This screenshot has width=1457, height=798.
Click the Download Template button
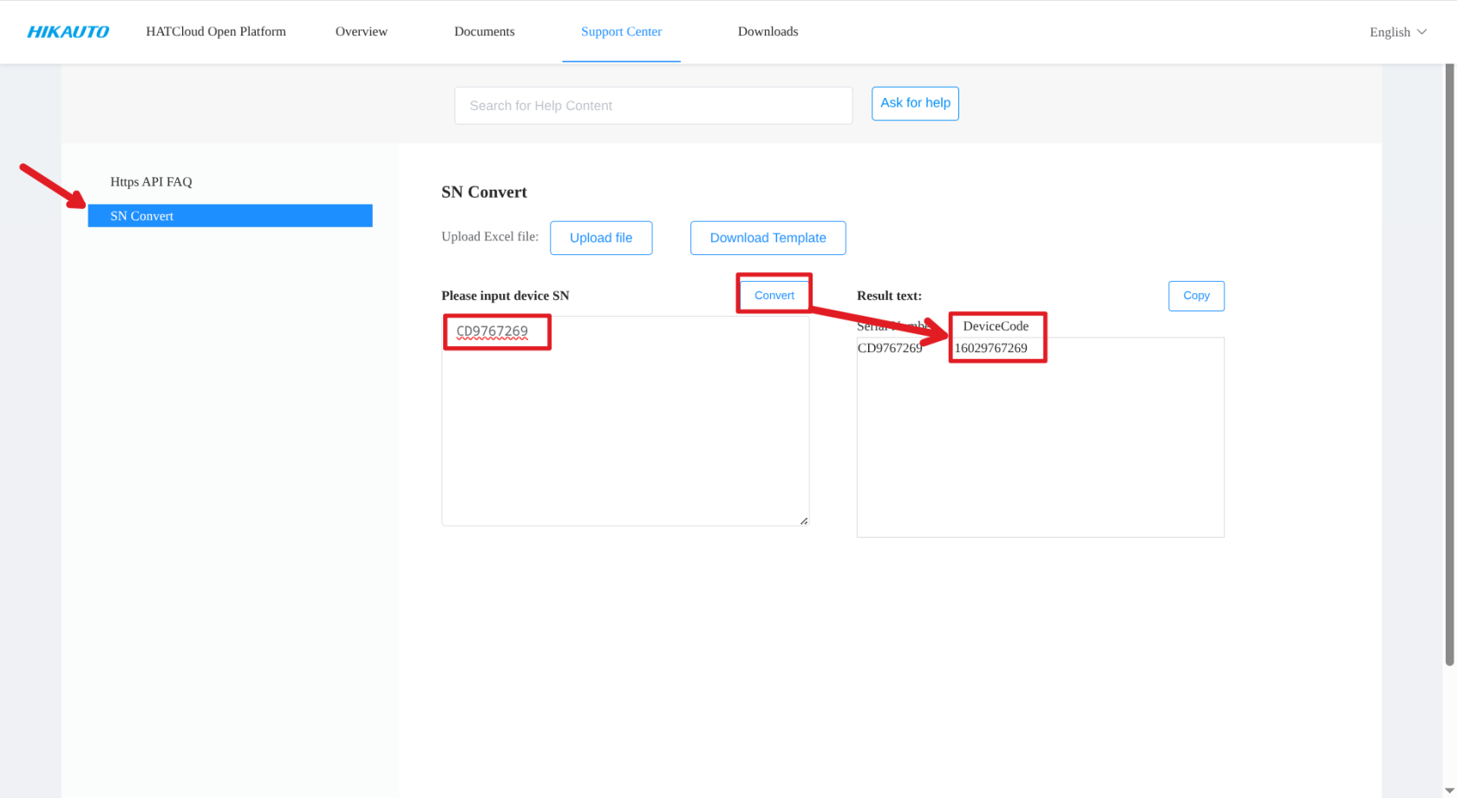[x=768, y=238]
